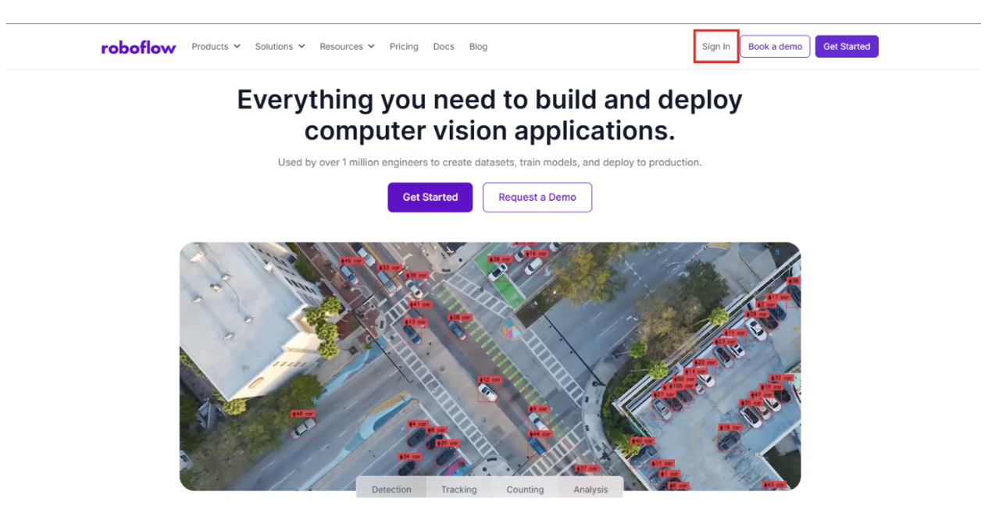Click the roboflow logo
The height and width of the screenshot is (520, 1006).
(138, 47)
